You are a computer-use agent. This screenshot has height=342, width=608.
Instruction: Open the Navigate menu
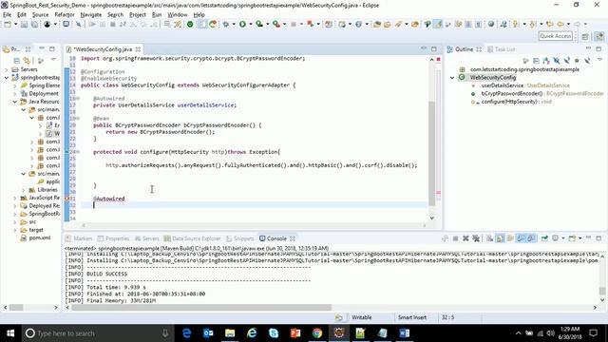[91, 15]
